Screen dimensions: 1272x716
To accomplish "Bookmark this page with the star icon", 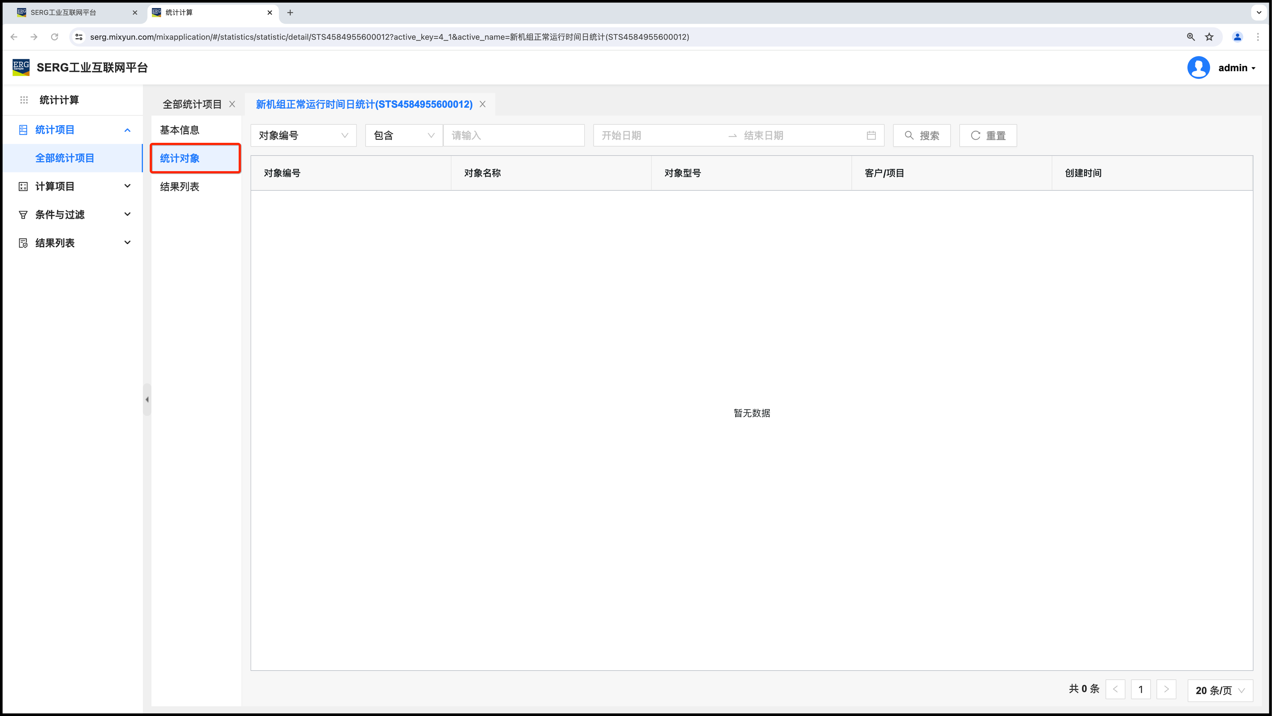I will (x=1209, y=37).
